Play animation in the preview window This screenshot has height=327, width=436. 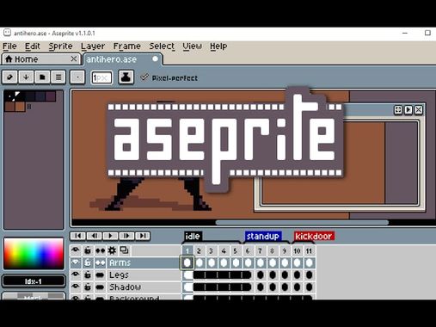(x=408, y=109)
